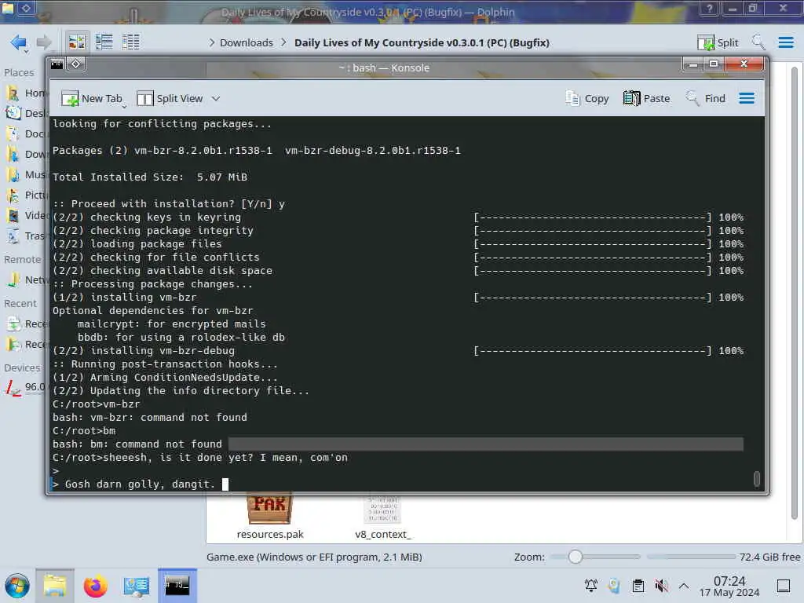This screenshot has width=804, height=603.
Task: Open Documents in Places panel
Action: (x=26, y=133)
